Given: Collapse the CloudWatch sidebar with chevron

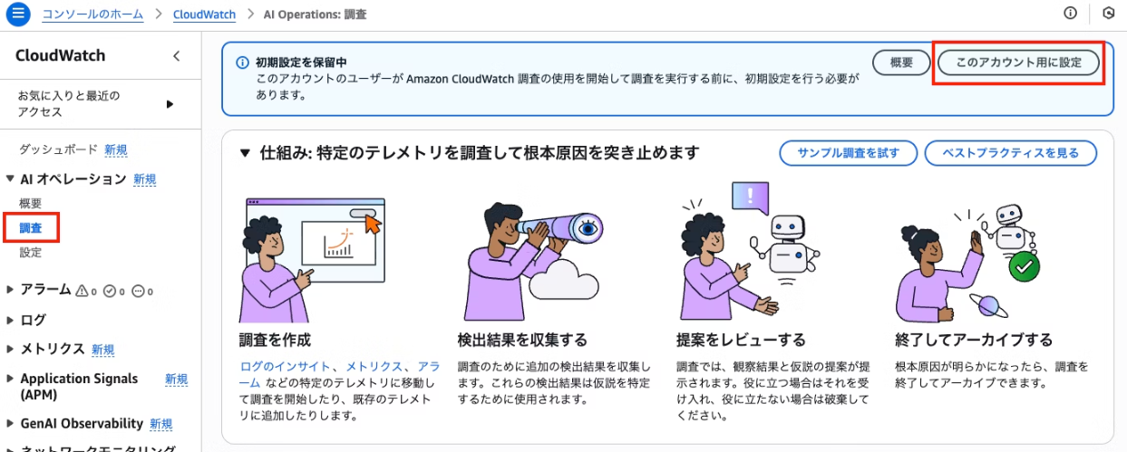Looking at the screenshot, I should click(x=176, y=56).
